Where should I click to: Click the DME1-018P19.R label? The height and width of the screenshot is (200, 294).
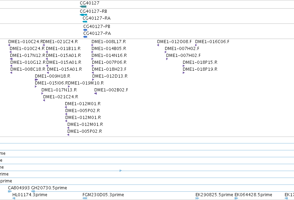coord(200,69)
